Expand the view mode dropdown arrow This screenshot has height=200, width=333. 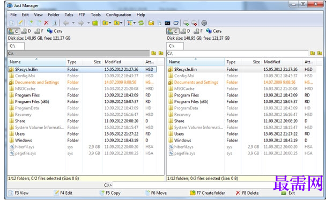coord(135,23)
